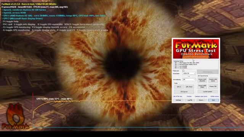Open the Log file button
Screen dimensions: 244x137
(190, 100)
